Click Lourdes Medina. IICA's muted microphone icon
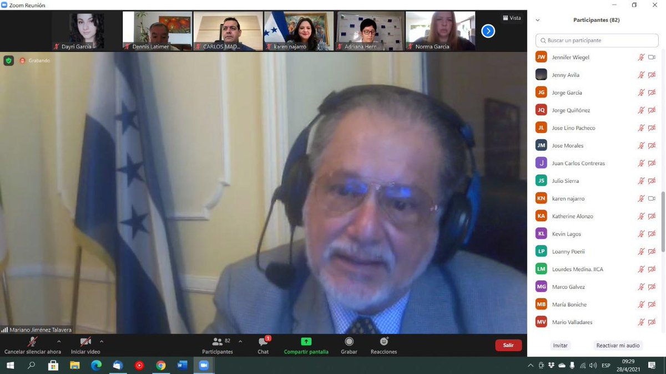The height and width of the screenshot is (374, 666). [x=641, y=269]
